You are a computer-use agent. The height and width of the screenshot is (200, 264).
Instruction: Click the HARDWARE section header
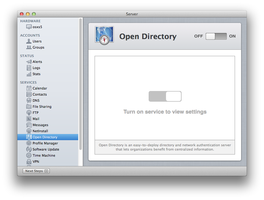[30, 21]
